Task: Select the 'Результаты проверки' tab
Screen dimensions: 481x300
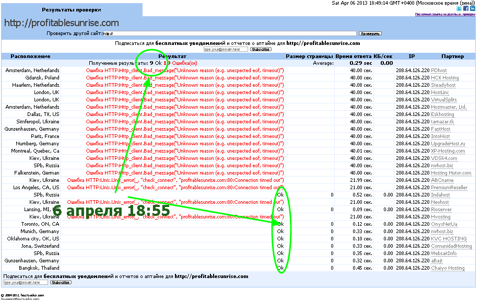Action: (x=72, y=9)
